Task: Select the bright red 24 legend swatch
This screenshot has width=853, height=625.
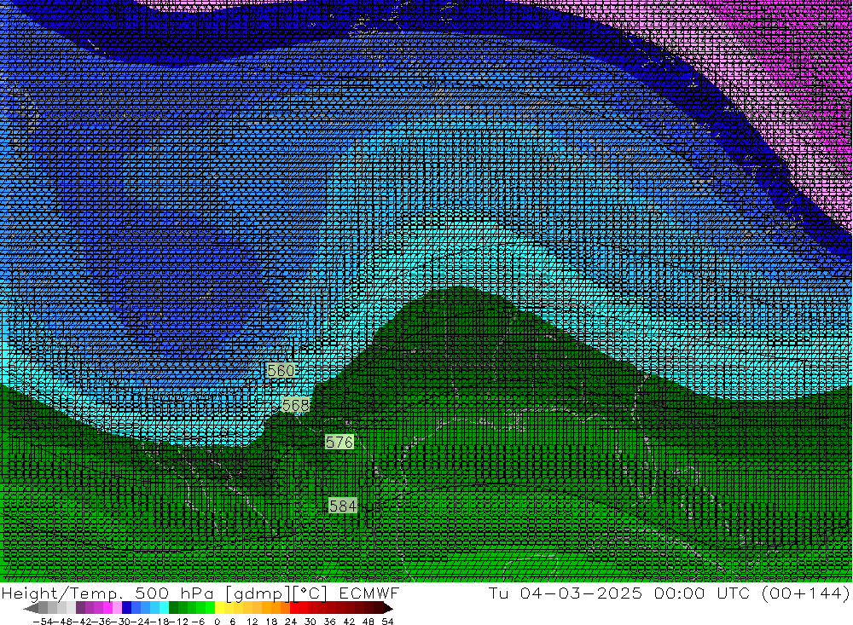Action: [x=294, y=608]
